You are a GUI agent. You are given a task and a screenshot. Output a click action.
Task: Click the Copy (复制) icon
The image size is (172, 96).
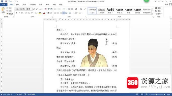7,11
